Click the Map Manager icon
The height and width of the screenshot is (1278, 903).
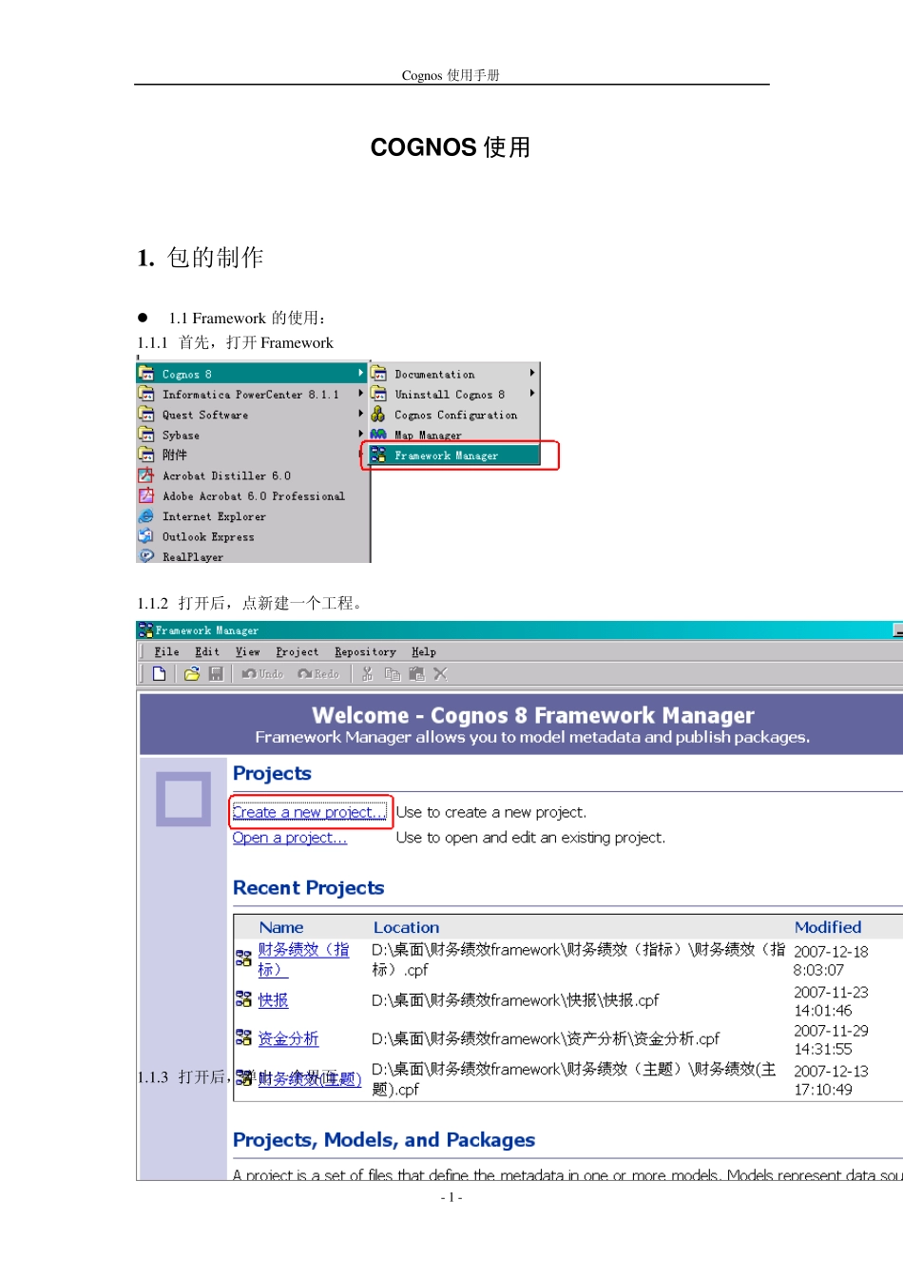point(378,435)
